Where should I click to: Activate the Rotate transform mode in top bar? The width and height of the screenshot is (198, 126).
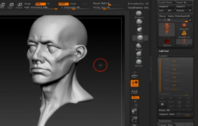click(x=19, y=6)
